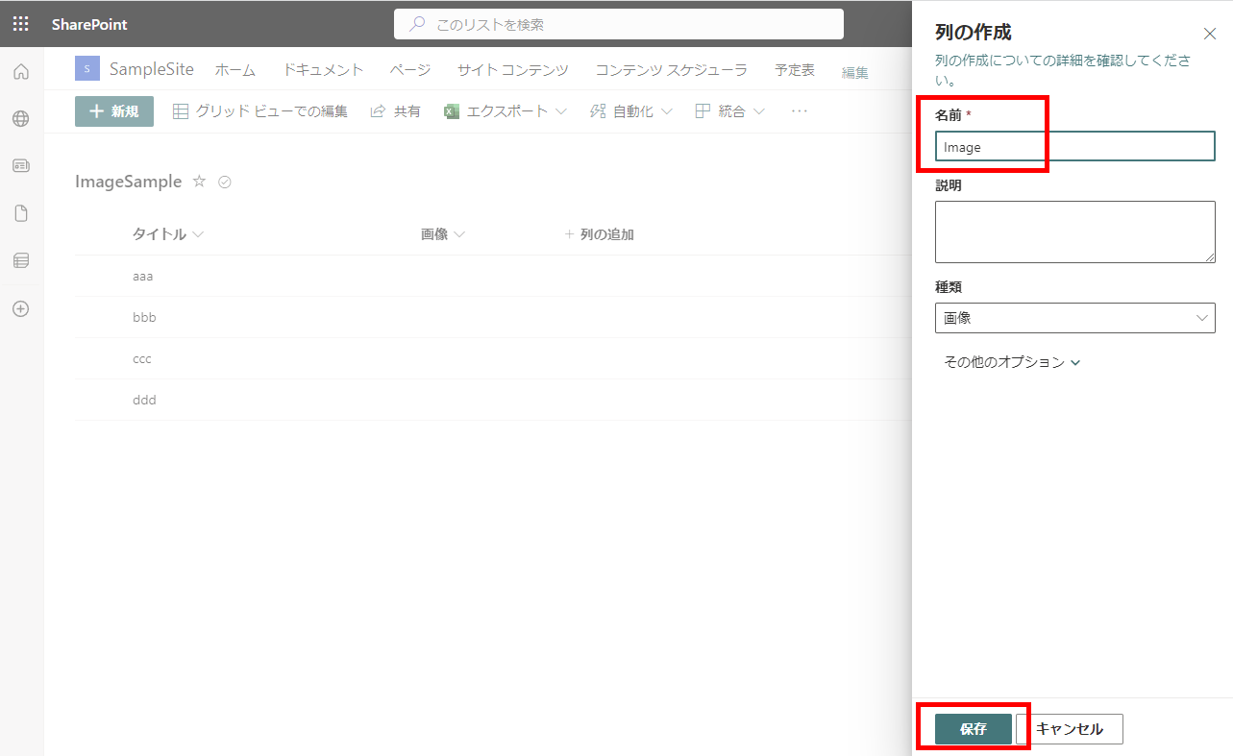Click the 説明 description text area
1233x756 pixels.
[1074, 232]
